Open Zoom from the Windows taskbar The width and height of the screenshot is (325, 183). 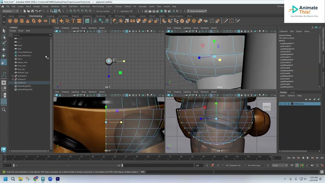[50, 179]
